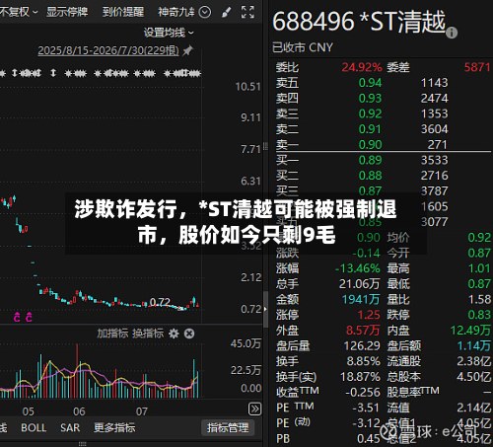
Task: Click the 委差 value 5871
Action: tap(477, 67)
